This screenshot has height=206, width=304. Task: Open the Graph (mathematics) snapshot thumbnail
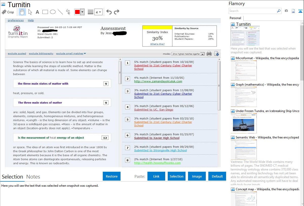point(244,97)
